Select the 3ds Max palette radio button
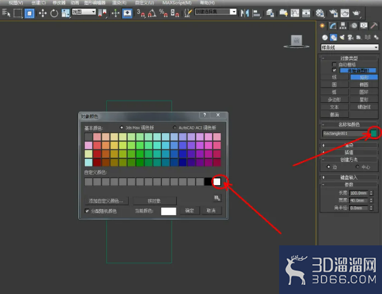 121,127
